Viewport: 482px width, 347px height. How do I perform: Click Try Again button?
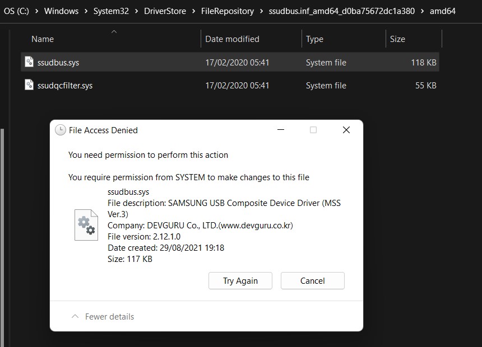tap(240, 280)
